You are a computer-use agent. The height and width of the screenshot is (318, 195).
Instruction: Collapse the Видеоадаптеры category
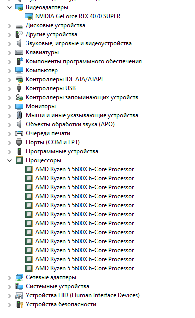(x=9, y=8)
